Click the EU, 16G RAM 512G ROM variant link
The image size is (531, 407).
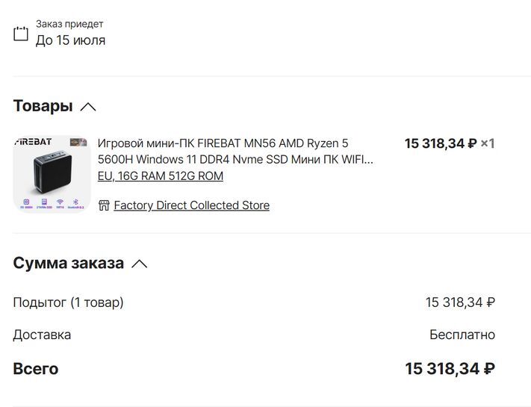click(161, 176)
